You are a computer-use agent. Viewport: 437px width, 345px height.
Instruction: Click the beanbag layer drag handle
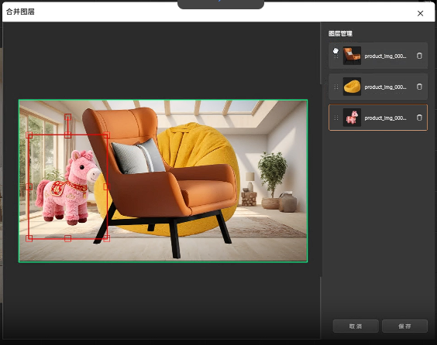click(x=336, y=87)
